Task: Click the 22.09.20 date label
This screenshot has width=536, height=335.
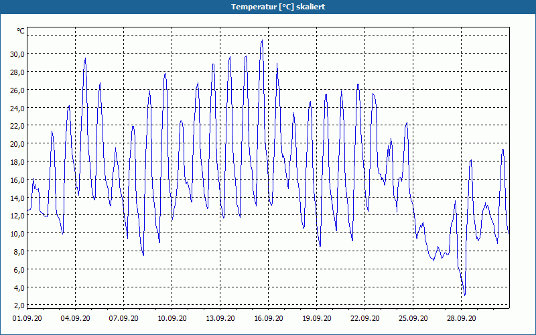Action: [x=364, y=318]
